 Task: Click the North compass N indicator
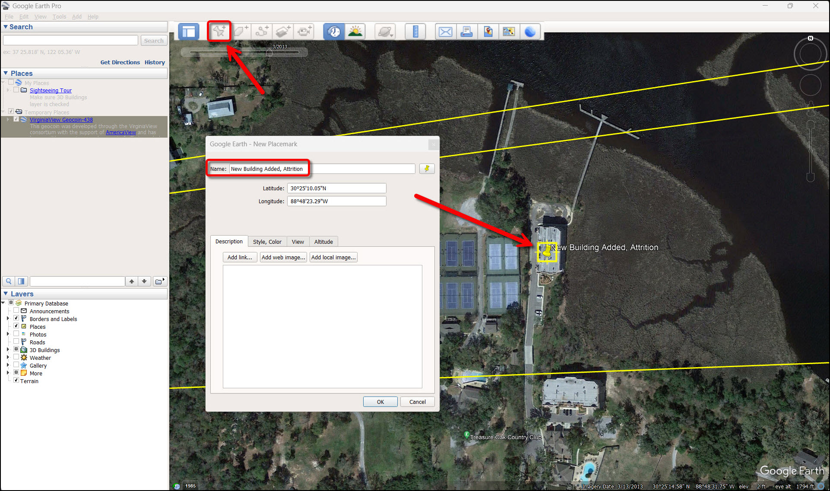(811, 38)
